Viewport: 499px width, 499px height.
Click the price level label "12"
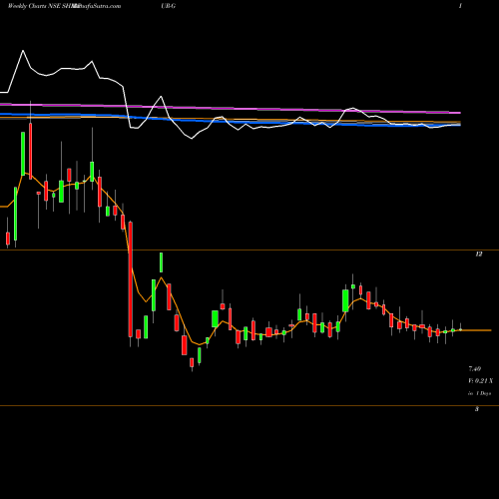(478, 254)
